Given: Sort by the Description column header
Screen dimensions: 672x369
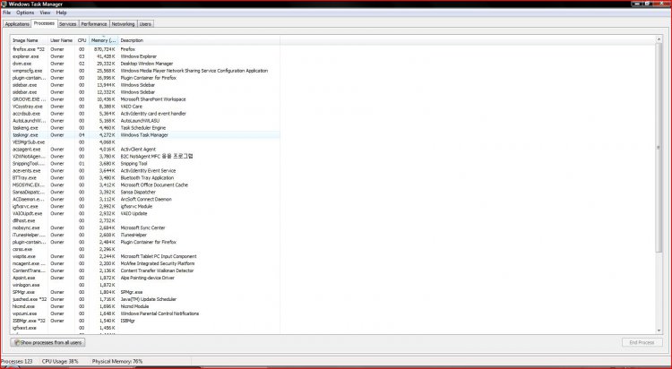Looking at the screenshot, I should 199,40.
